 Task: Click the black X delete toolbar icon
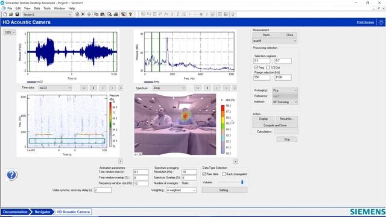[83, 14]
